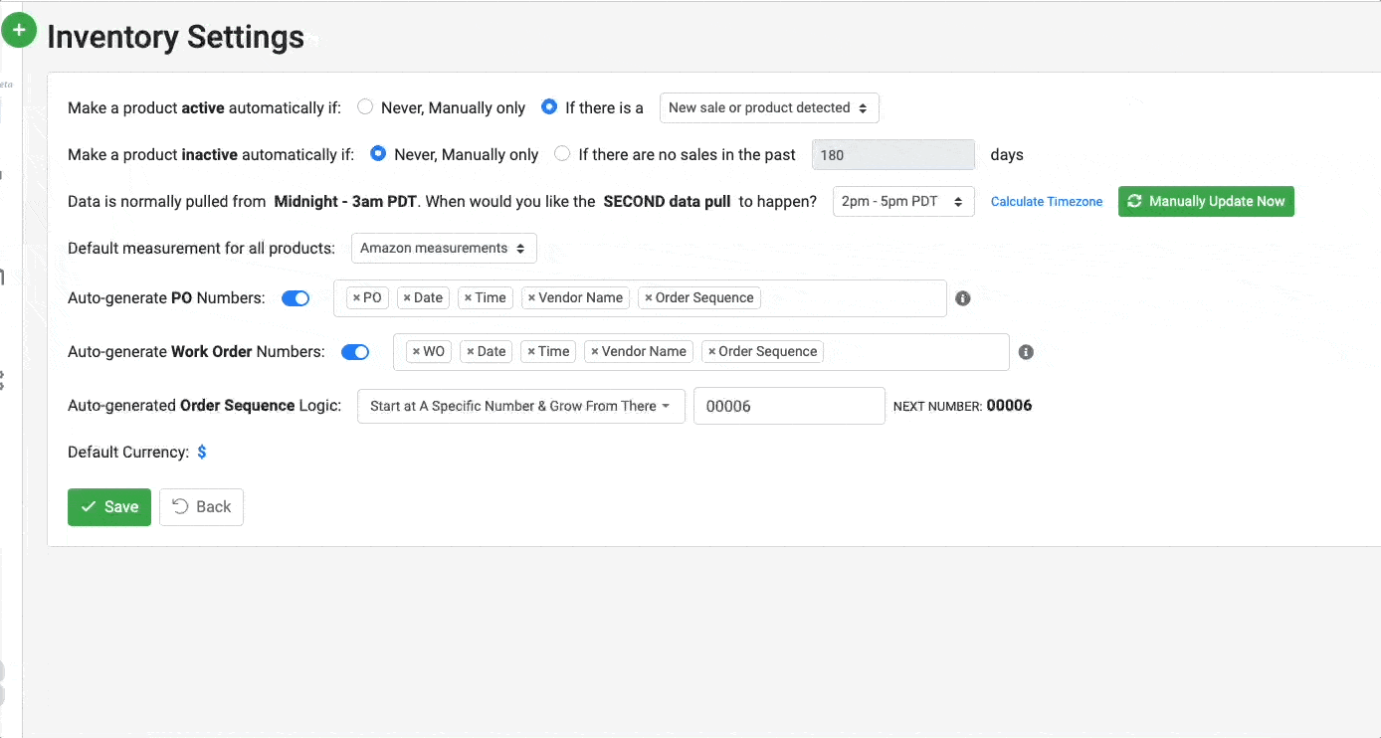Click the info icon beside PO Numbers field
Screen dimensions: 1381x738
tap(962, 297)
